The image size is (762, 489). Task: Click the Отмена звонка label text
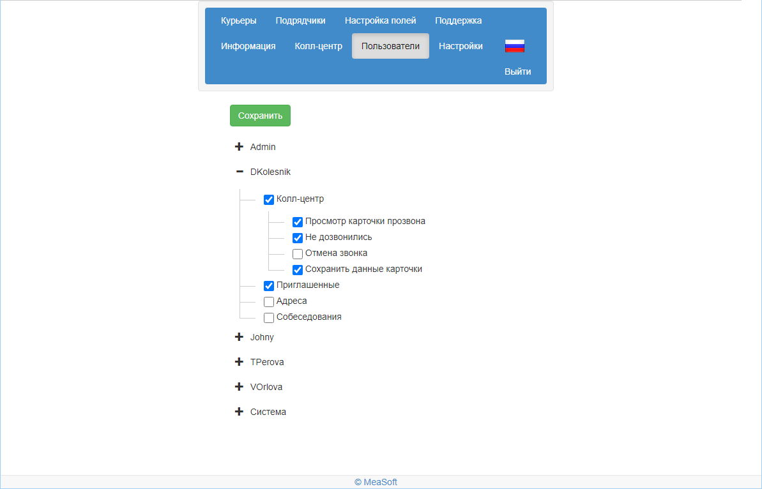click(337, 253)
